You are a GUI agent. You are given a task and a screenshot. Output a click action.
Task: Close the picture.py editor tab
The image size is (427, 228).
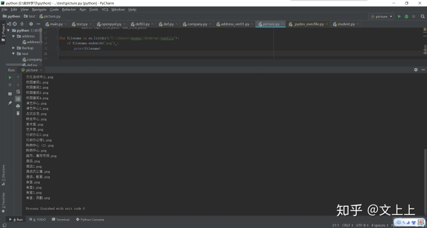pos(282,24)
